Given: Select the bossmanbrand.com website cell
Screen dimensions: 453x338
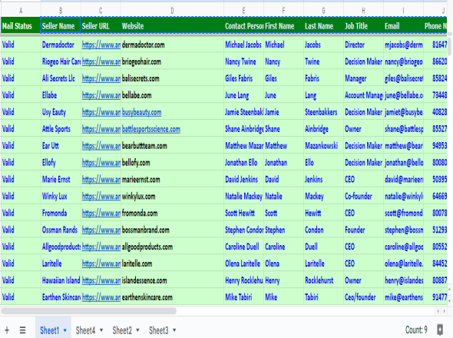Looking at the screenshot, I should [172, 230].
